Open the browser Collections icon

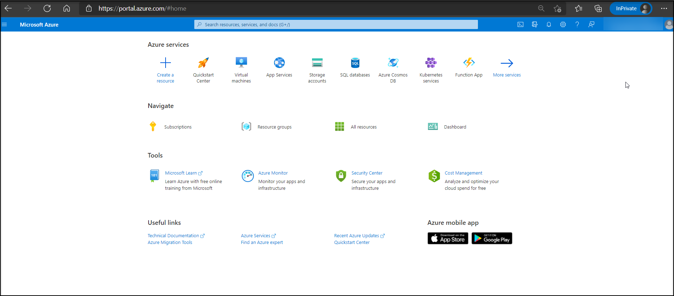[598, 8]
